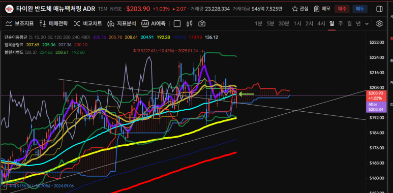
Task: Click the $232.00 price axis label
Action: (x=377, y=42)
